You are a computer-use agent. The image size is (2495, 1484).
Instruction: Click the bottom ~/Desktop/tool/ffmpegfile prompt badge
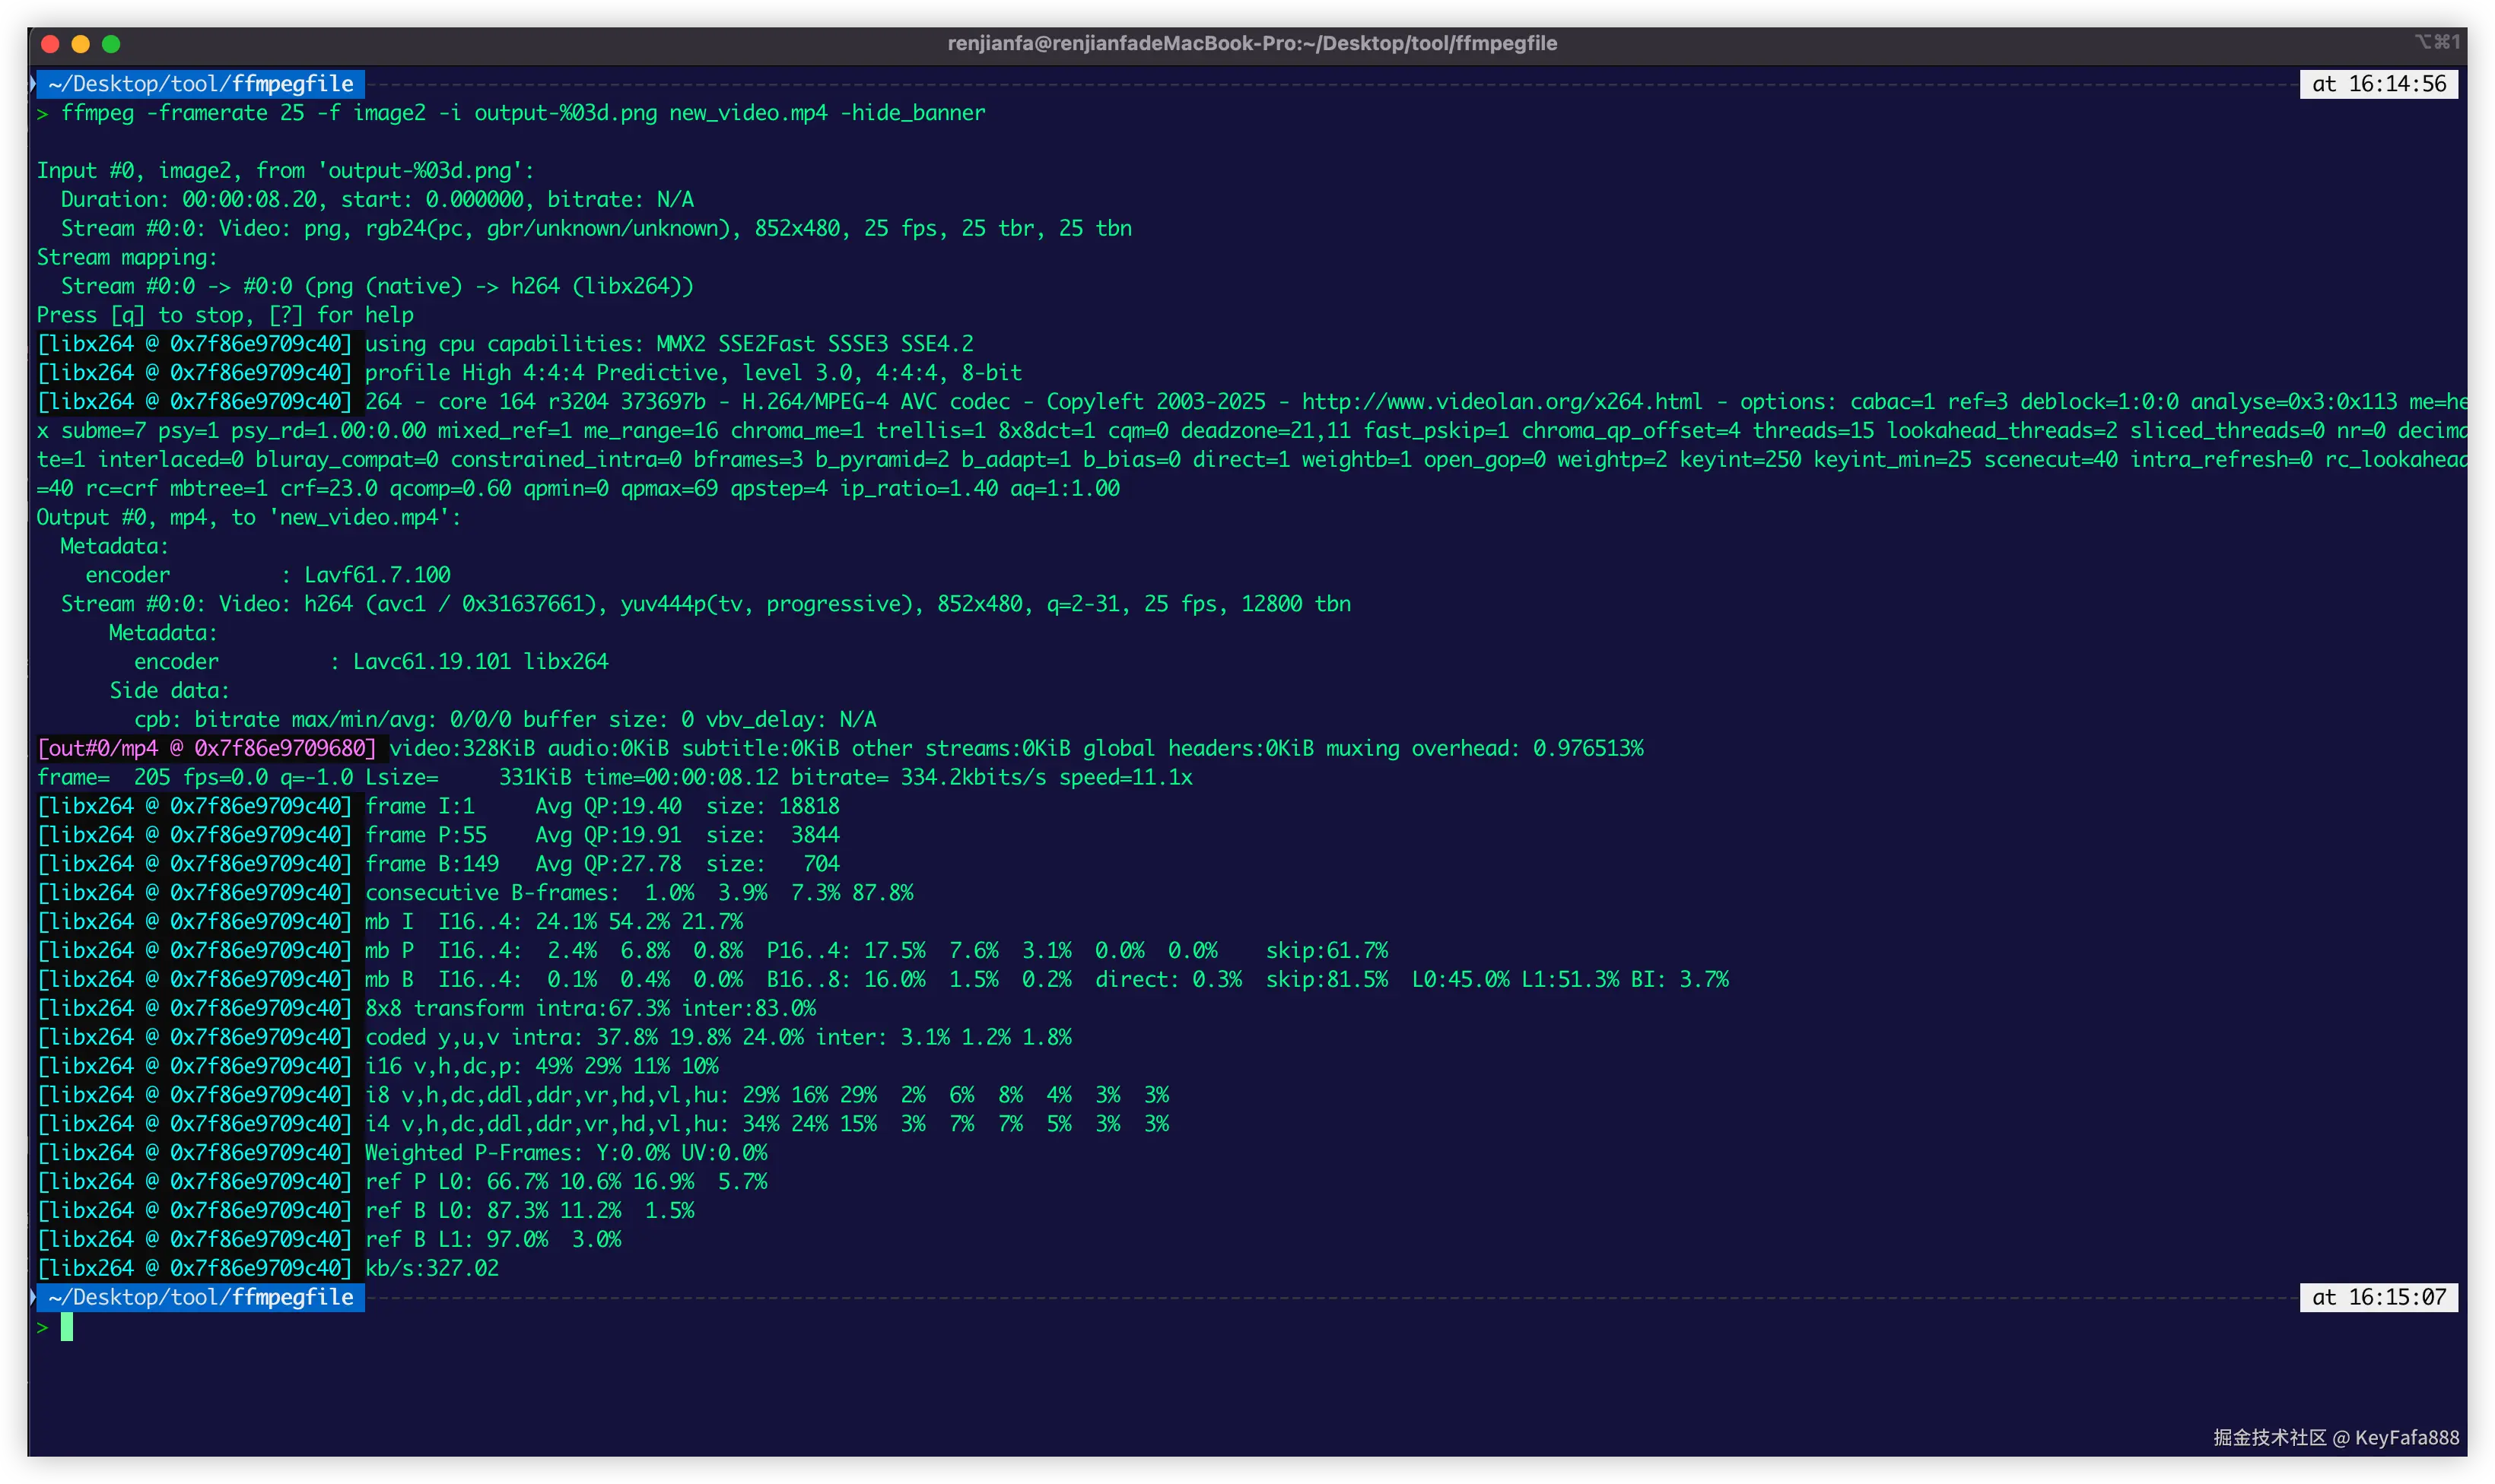[x=200, y=1297]
